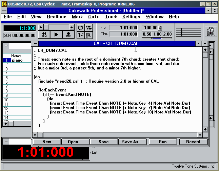Click the CAL editor vertical scroll up arrow
219x171 pixels.
pyautogui.click(x=205, y=50)
